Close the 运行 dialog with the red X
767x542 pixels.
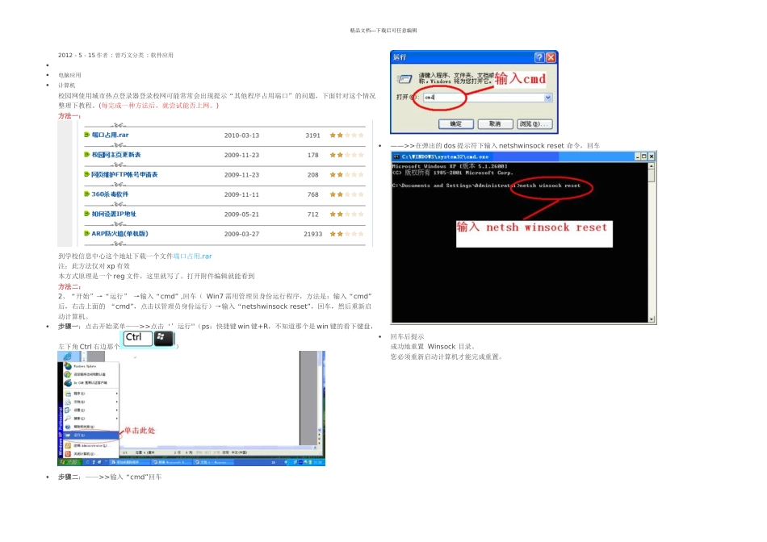point(551,57)
